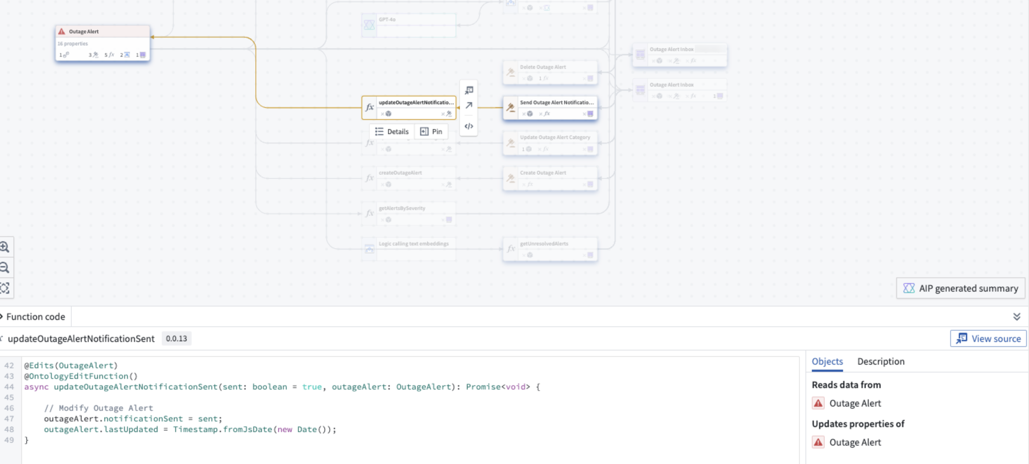This screenshot has height=464, width=1029.
Task: Click the pop-out window icon in floating toolbar
Action: (x=469, y=90)
